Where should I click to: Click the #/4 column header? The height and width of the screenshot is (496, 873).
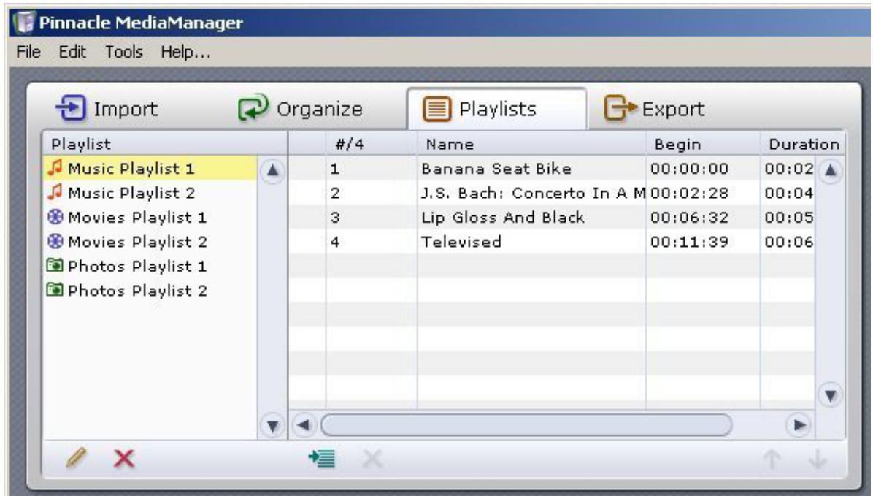(x=372, y=144)
